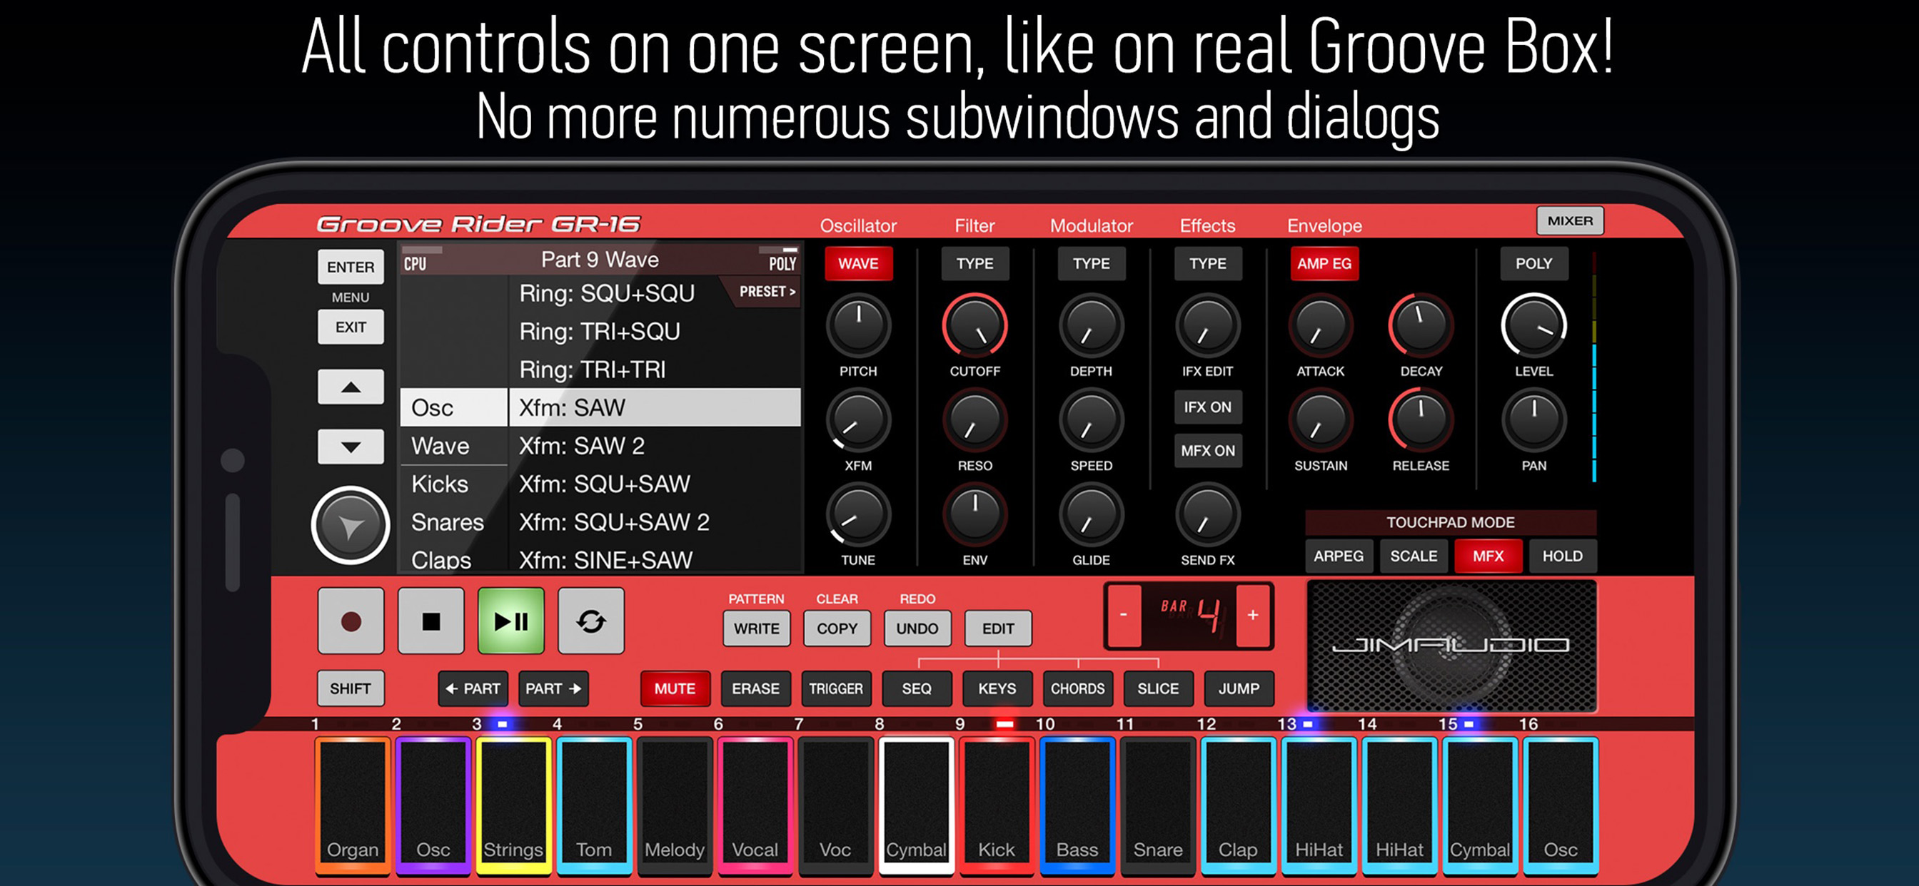This screenshot has width=1919, height=886.
Task: Tap the white Cymbal pad 8
Action: 916,805
